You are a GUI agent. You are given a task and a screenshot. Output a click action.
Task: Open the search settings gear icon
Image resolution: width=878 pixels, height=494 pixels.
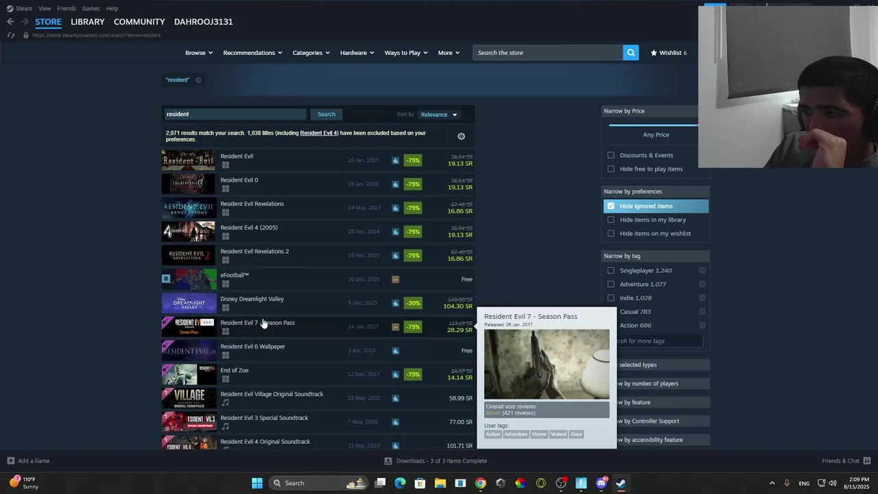[461, 137]
